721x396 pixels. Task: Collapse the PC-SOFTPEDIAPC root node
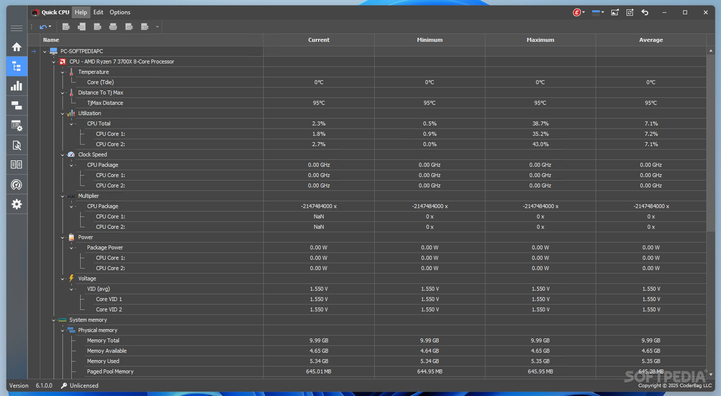[45, 51]
